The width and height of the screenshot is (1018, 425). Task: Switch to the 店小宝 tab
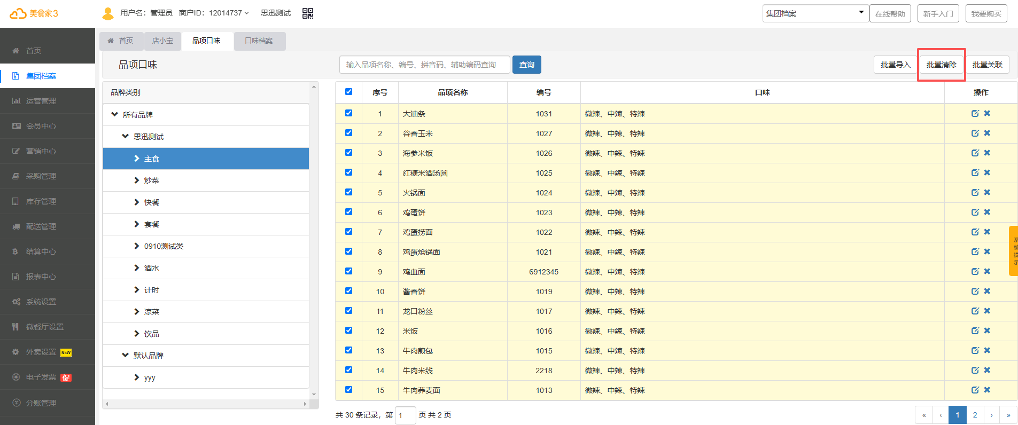162,41
